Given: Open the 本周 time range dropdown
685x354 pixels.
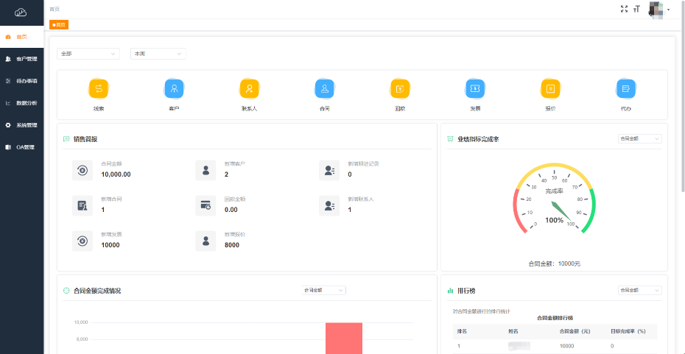Looking at the screenshot, I should pos(158,54).
